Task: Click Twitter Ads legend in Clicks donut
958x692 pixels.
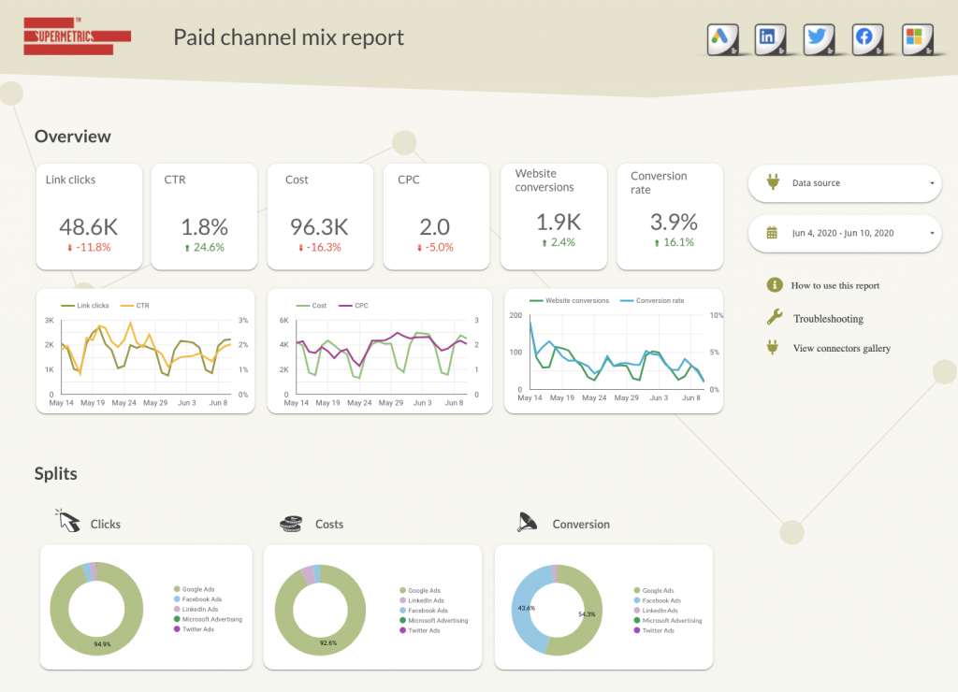Action: (x=194, y=629)
